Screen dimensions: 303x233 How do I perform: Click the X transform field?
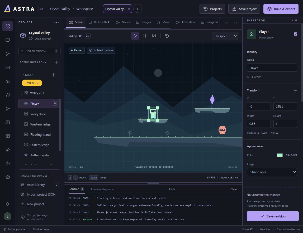(x=259, y=106)
